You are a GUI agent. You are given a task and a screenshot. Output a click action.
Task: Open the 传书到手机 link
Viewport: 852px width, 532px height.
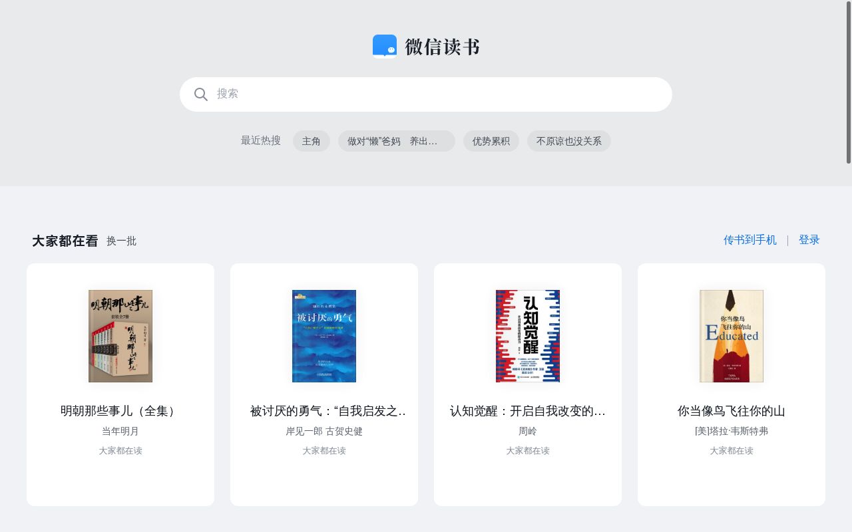(x=750, y=240)
